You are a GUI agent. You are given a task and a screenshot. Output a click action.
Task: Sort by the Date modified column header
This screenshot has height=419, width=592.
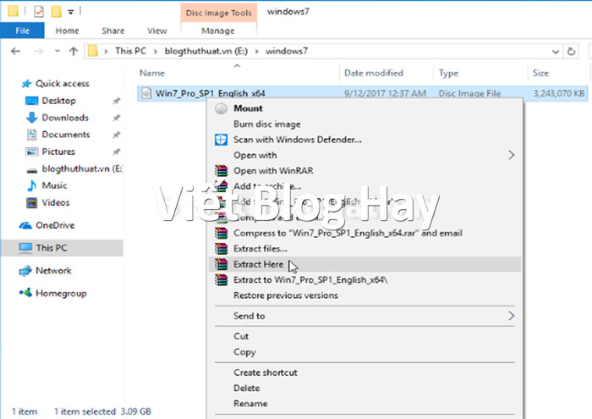374,73
